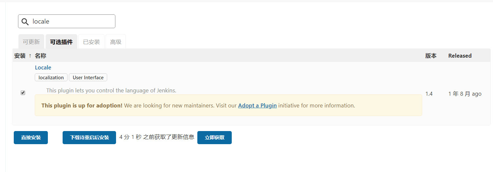Click the sort arrow beside 安装
Screen dimensions: 493x172
[x=30, y=56]
